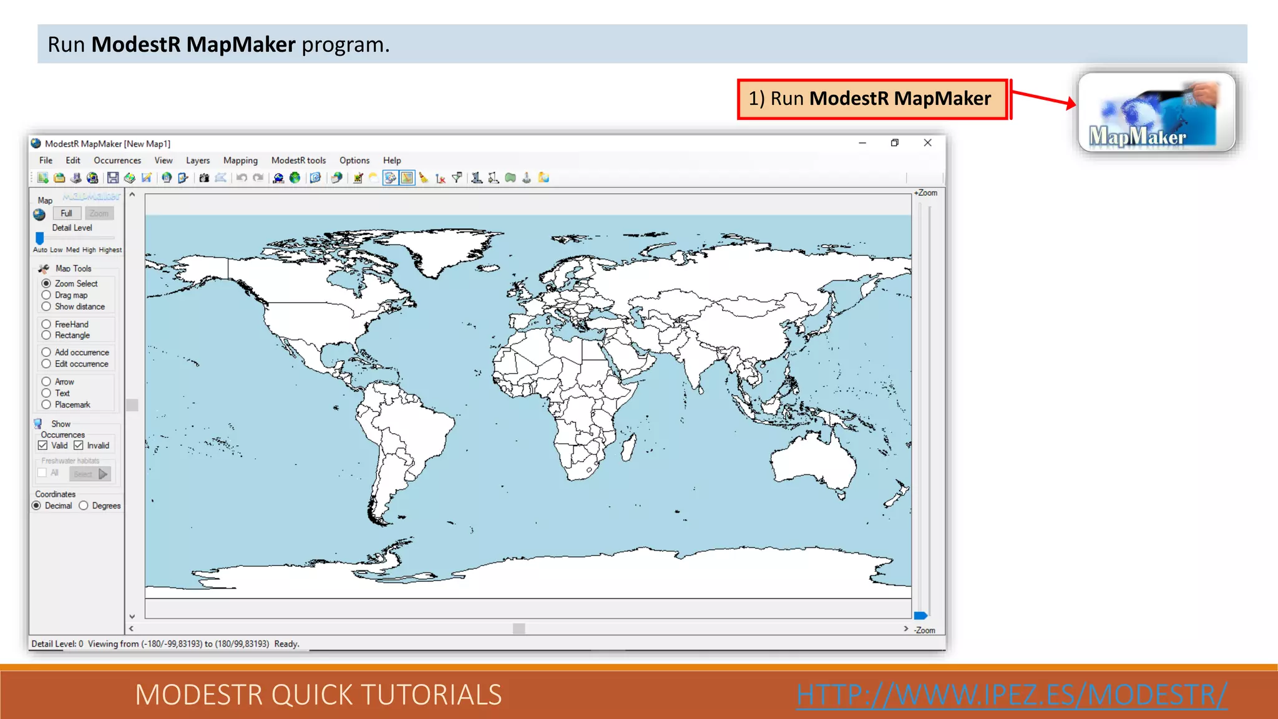Viewport: 1278px width, 719px height.
Task: Click the horizontal scrollbar right arrow
Action: 906,629
